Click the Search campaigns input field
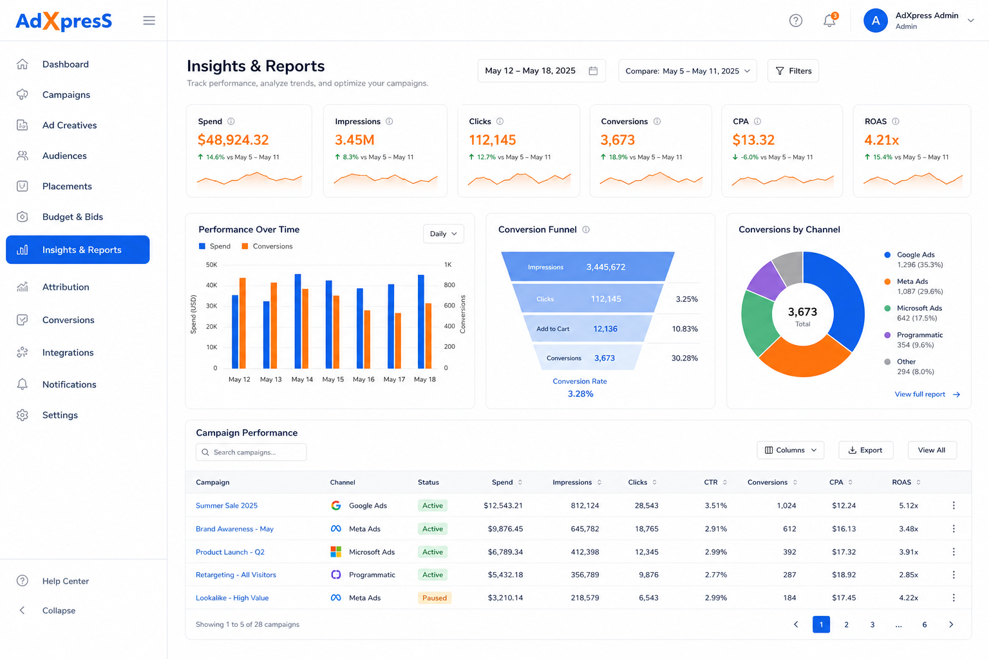Viewport: 989px width, 659px height. (251, 452)
